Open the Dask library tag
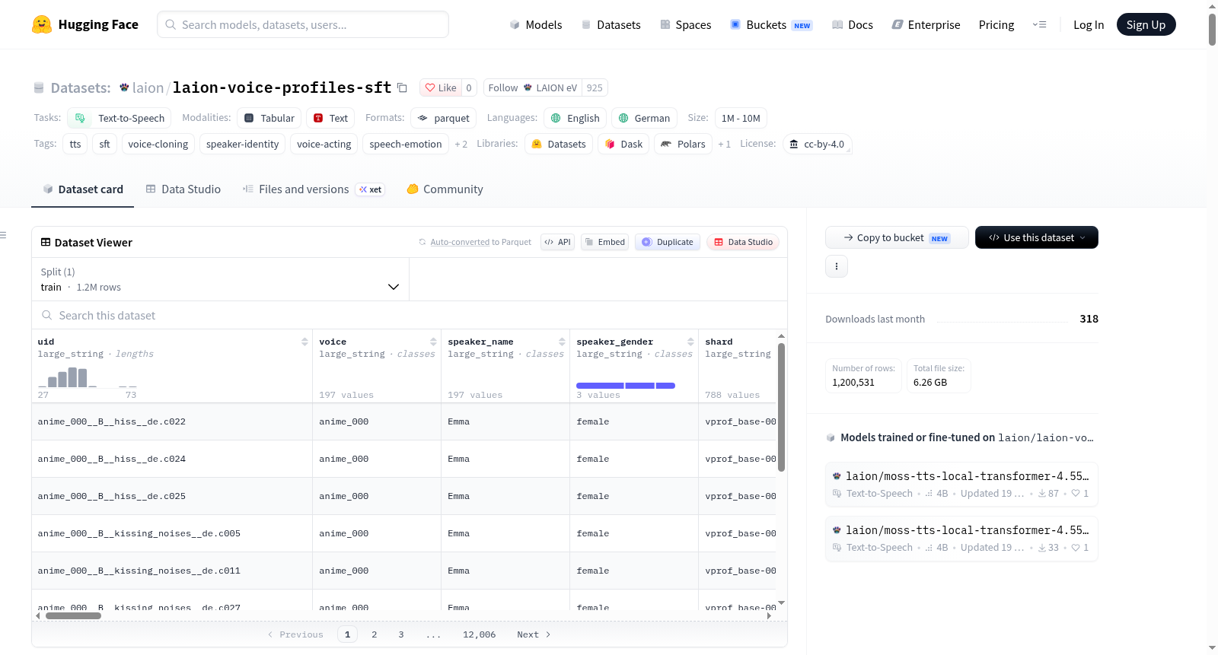 point(623,144)
